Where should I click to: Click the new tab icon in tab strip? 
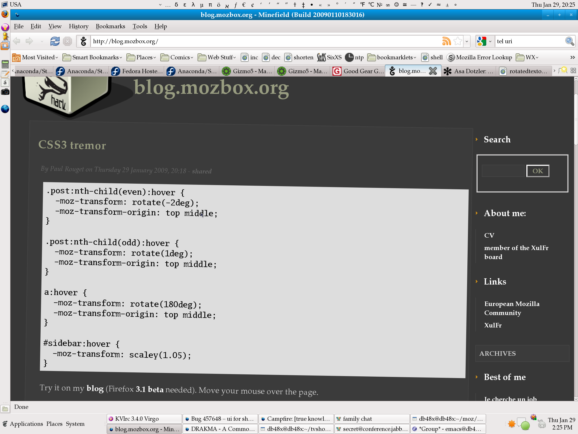coord(563,70)
